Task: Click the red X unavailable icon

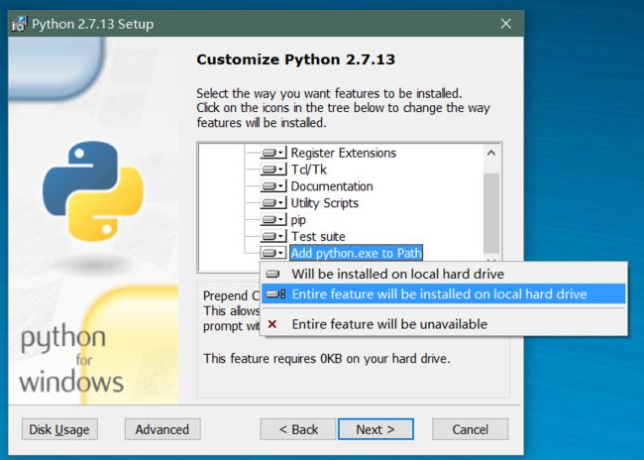Action: pos(271,324)
